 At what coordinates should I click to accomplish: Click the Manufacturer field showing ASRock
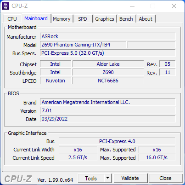(x=108, y=36)
